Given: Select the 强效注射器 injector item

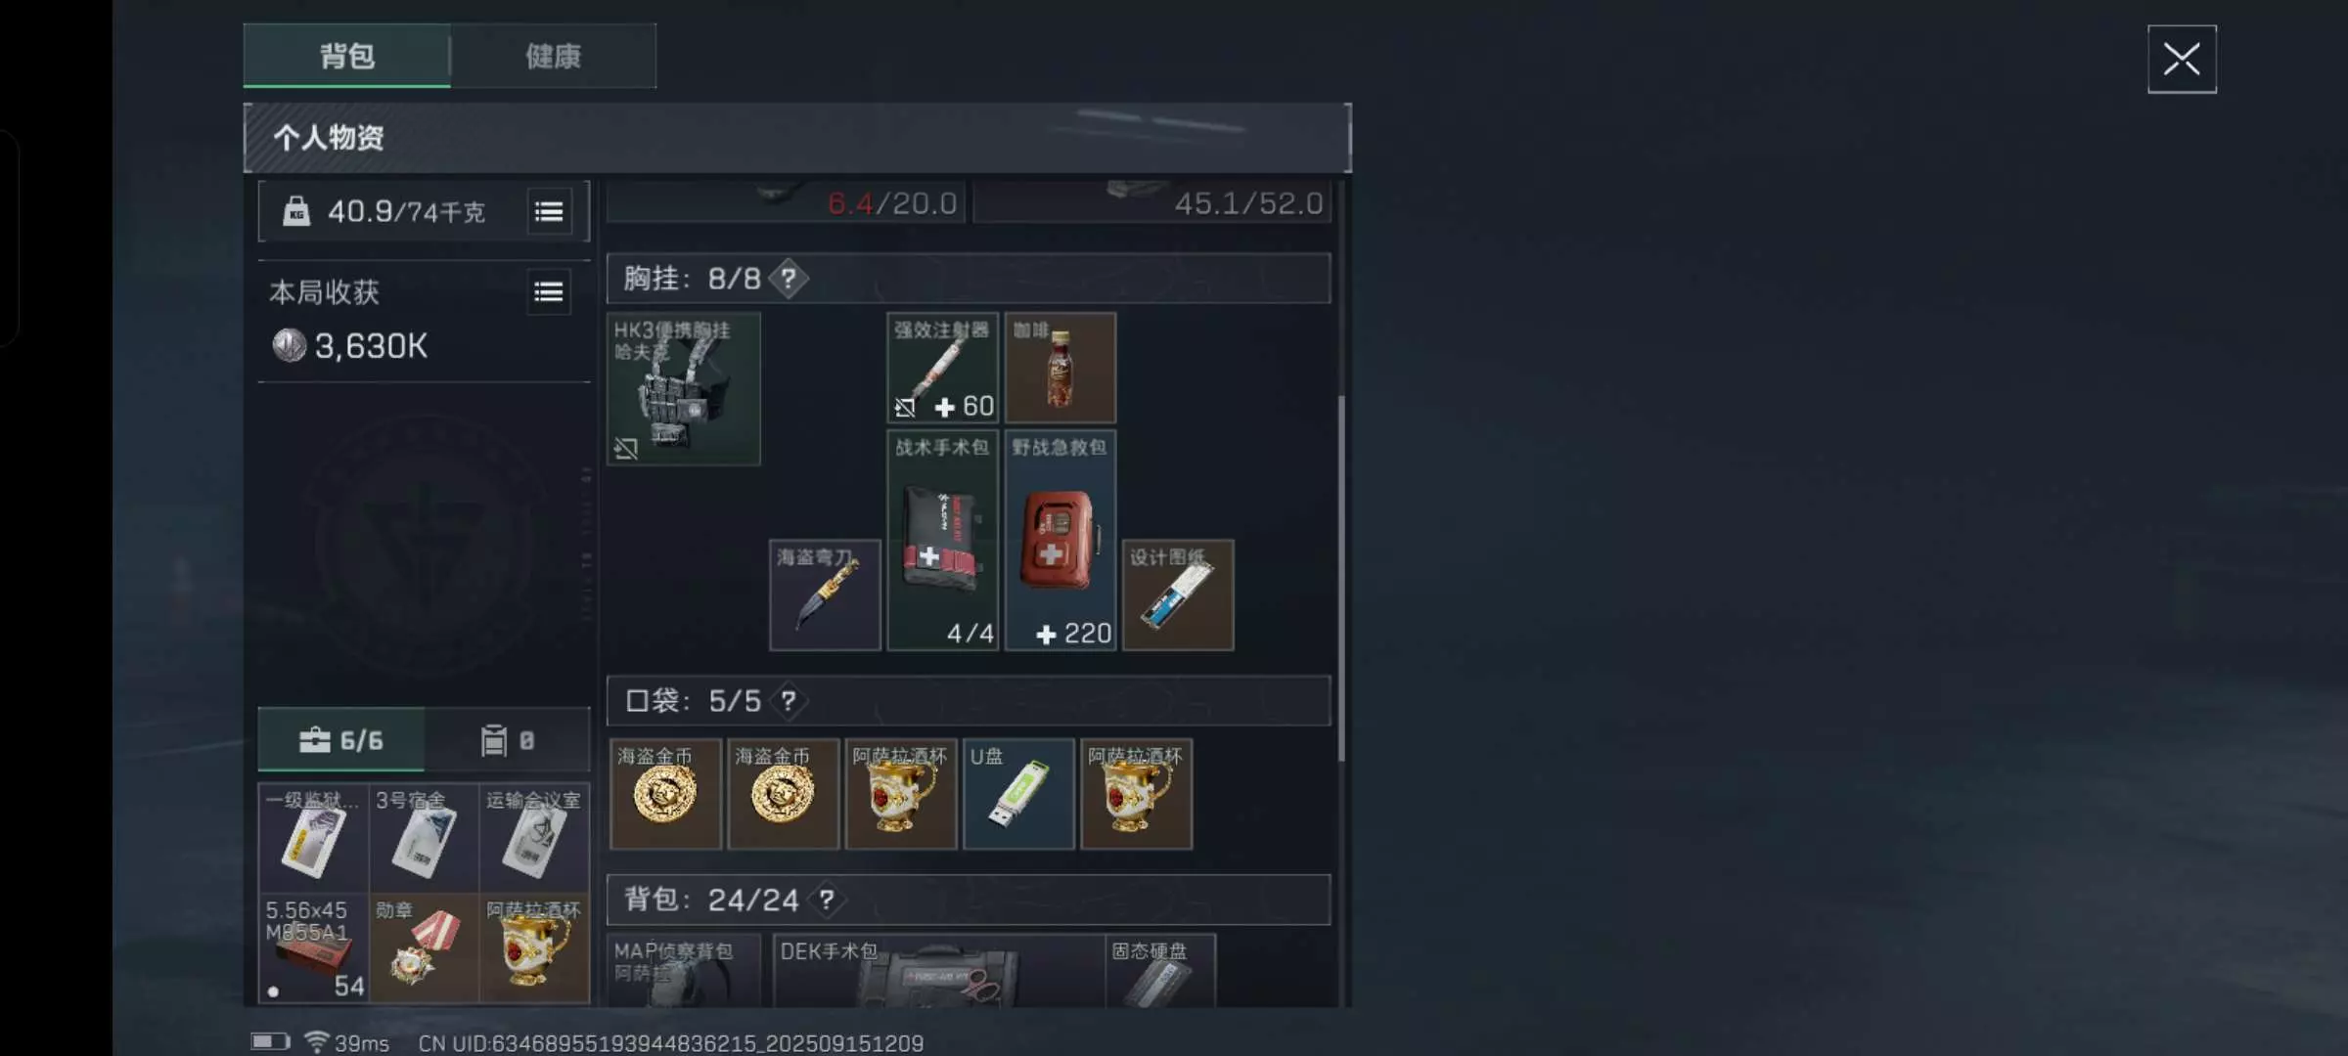Looking at the screenshot, I should tap(942, 368).
